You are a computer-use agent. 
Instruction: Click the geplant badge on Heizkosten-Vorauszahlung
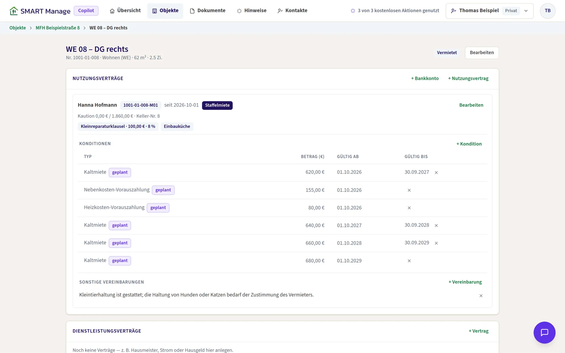(x=158, y=208)
